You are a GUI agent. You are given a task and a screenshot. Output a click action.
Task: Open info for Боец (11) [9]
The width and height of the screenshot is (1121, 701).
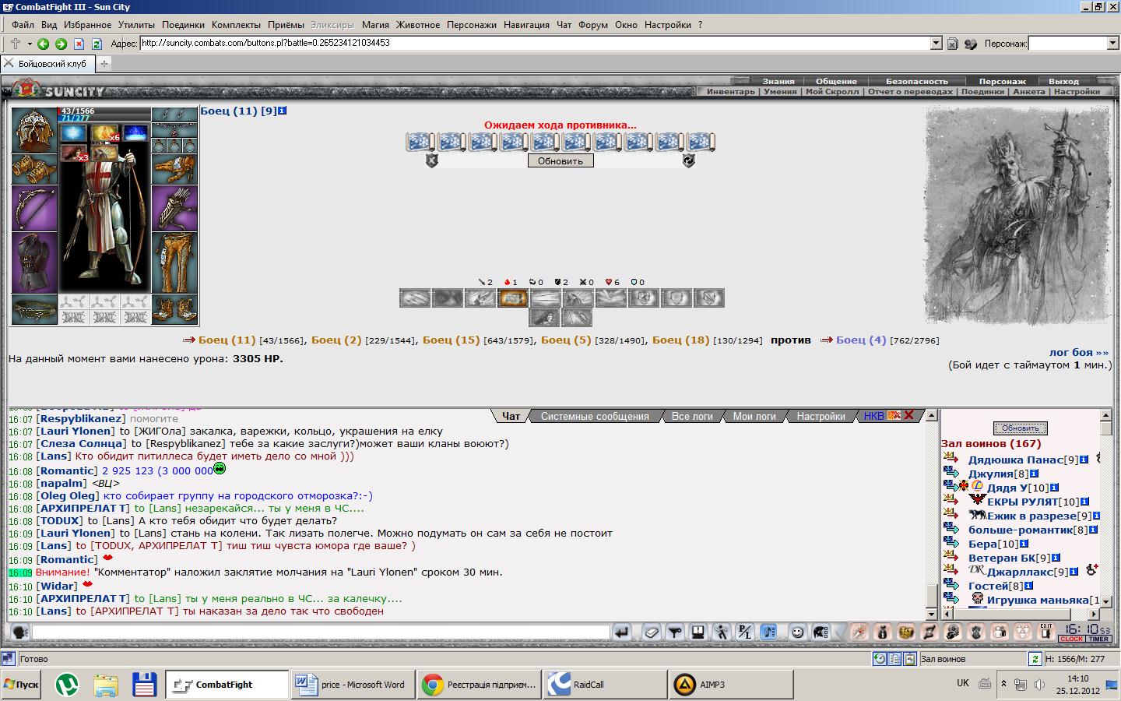(283, 111)
